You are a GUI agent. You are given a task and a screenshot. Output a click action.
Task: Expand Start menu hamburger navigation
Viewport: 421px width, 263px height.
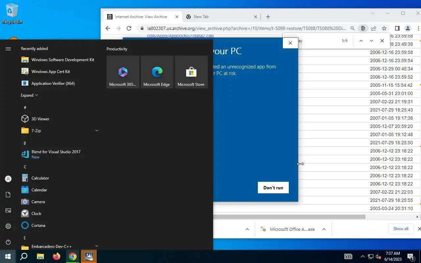click(x=8, y=49)
